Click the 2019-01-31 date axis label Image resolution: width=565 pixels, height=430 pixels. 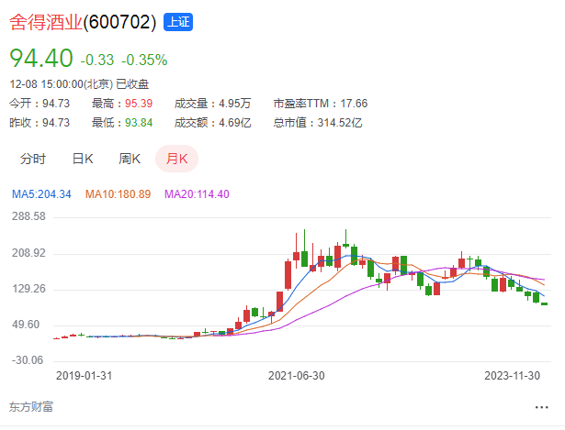(84, 376)
